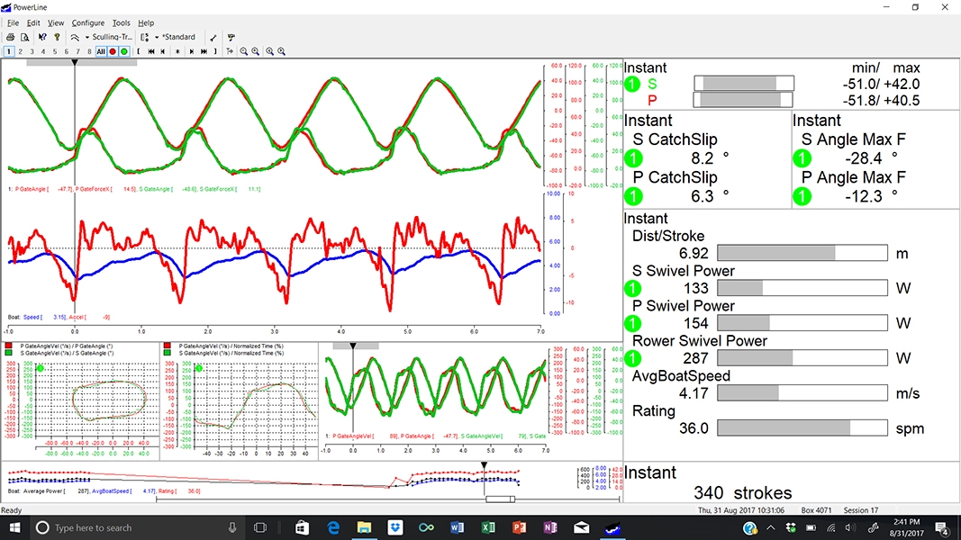Click the wrench configure icon
Image resolution: width=961 pixels, height=540 pixels.
coord(213,38)
